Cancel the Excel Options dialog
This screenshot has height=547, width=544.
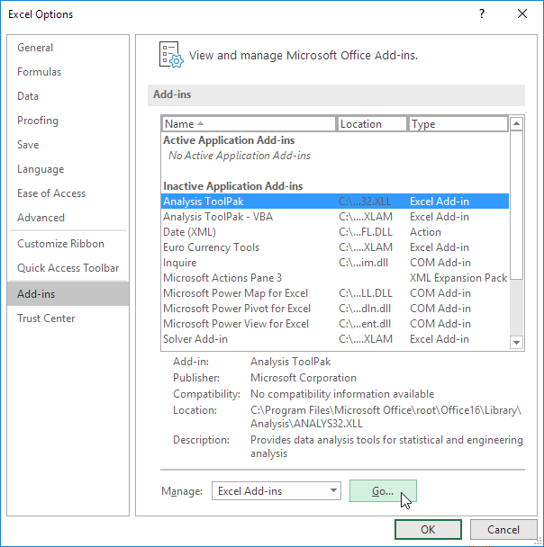[504, 529]
